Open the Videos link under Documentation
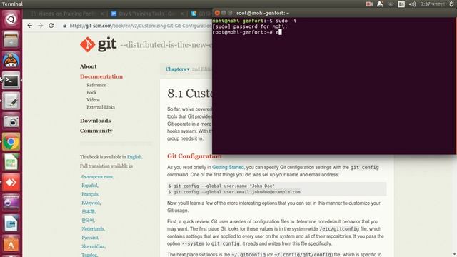 coord(93,100)
